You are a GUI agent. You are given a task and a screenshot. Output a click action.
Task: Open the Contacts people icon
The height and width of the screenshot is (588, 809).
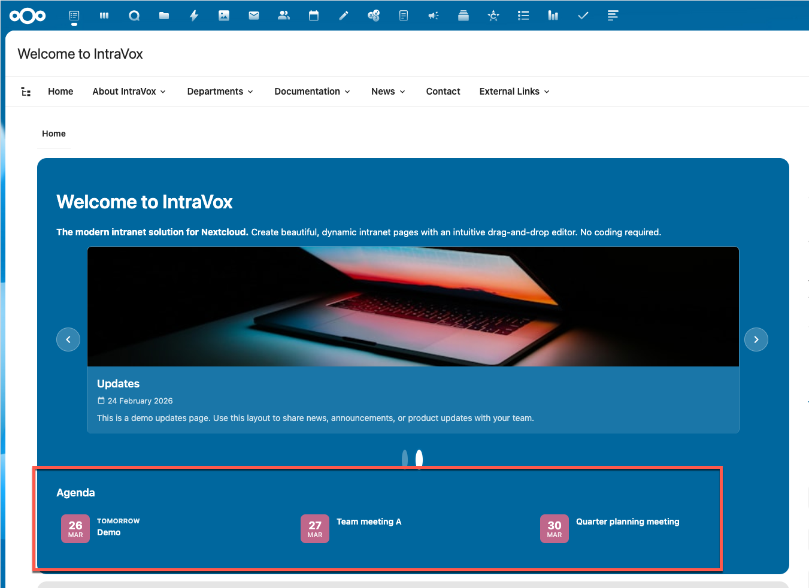pos(284,16)
